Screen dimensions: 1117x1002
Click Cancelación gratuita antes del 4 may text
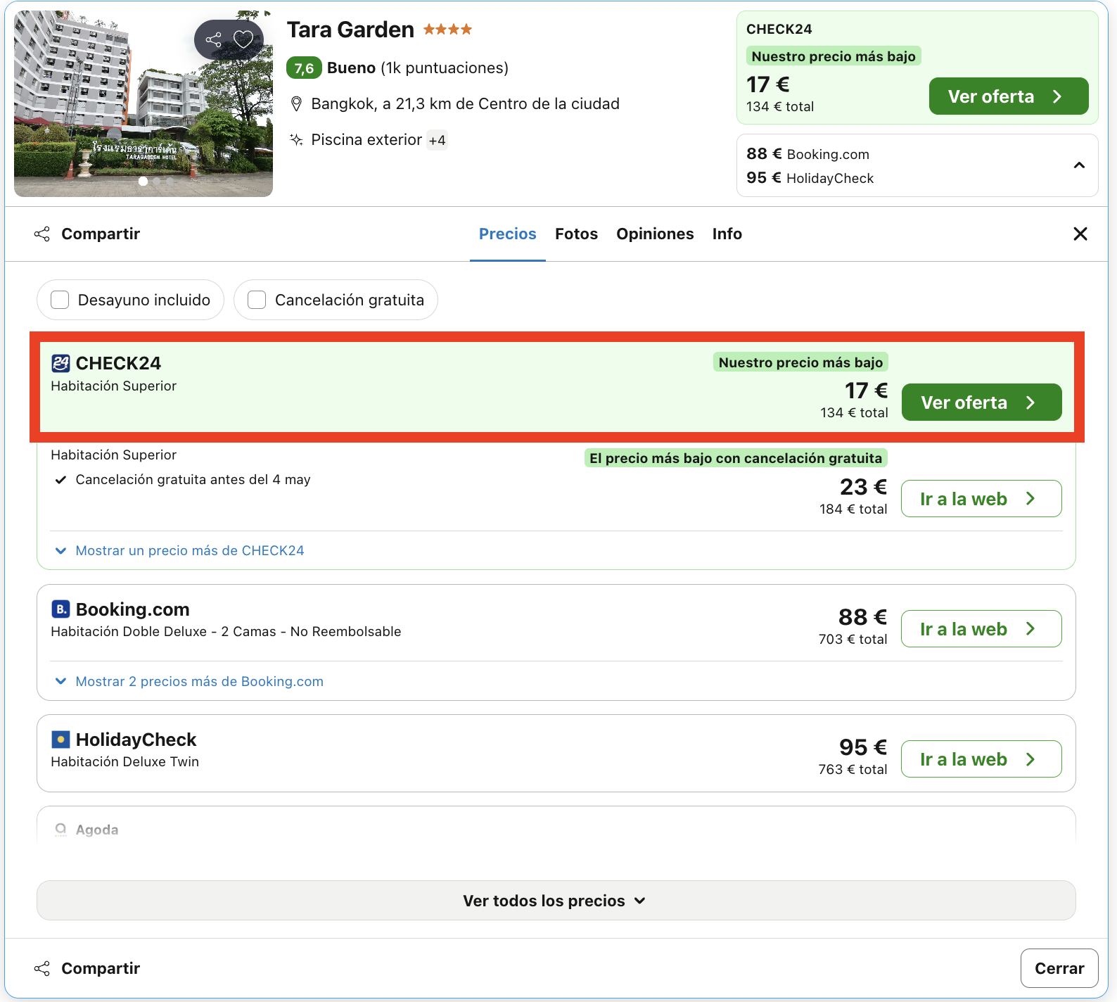(x=193, y=480)
